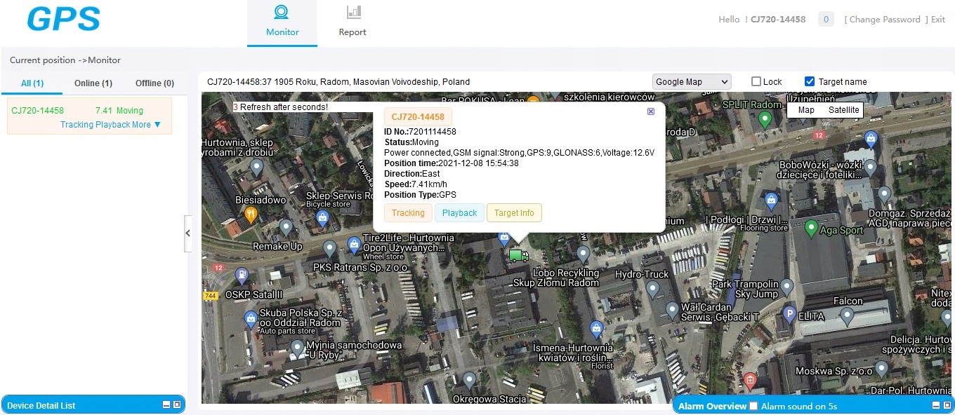Click the Domgaz map pin
Image resolution: width=955 pixels, height=415 pixels.
pyautogui.click(x=885, y=196)
